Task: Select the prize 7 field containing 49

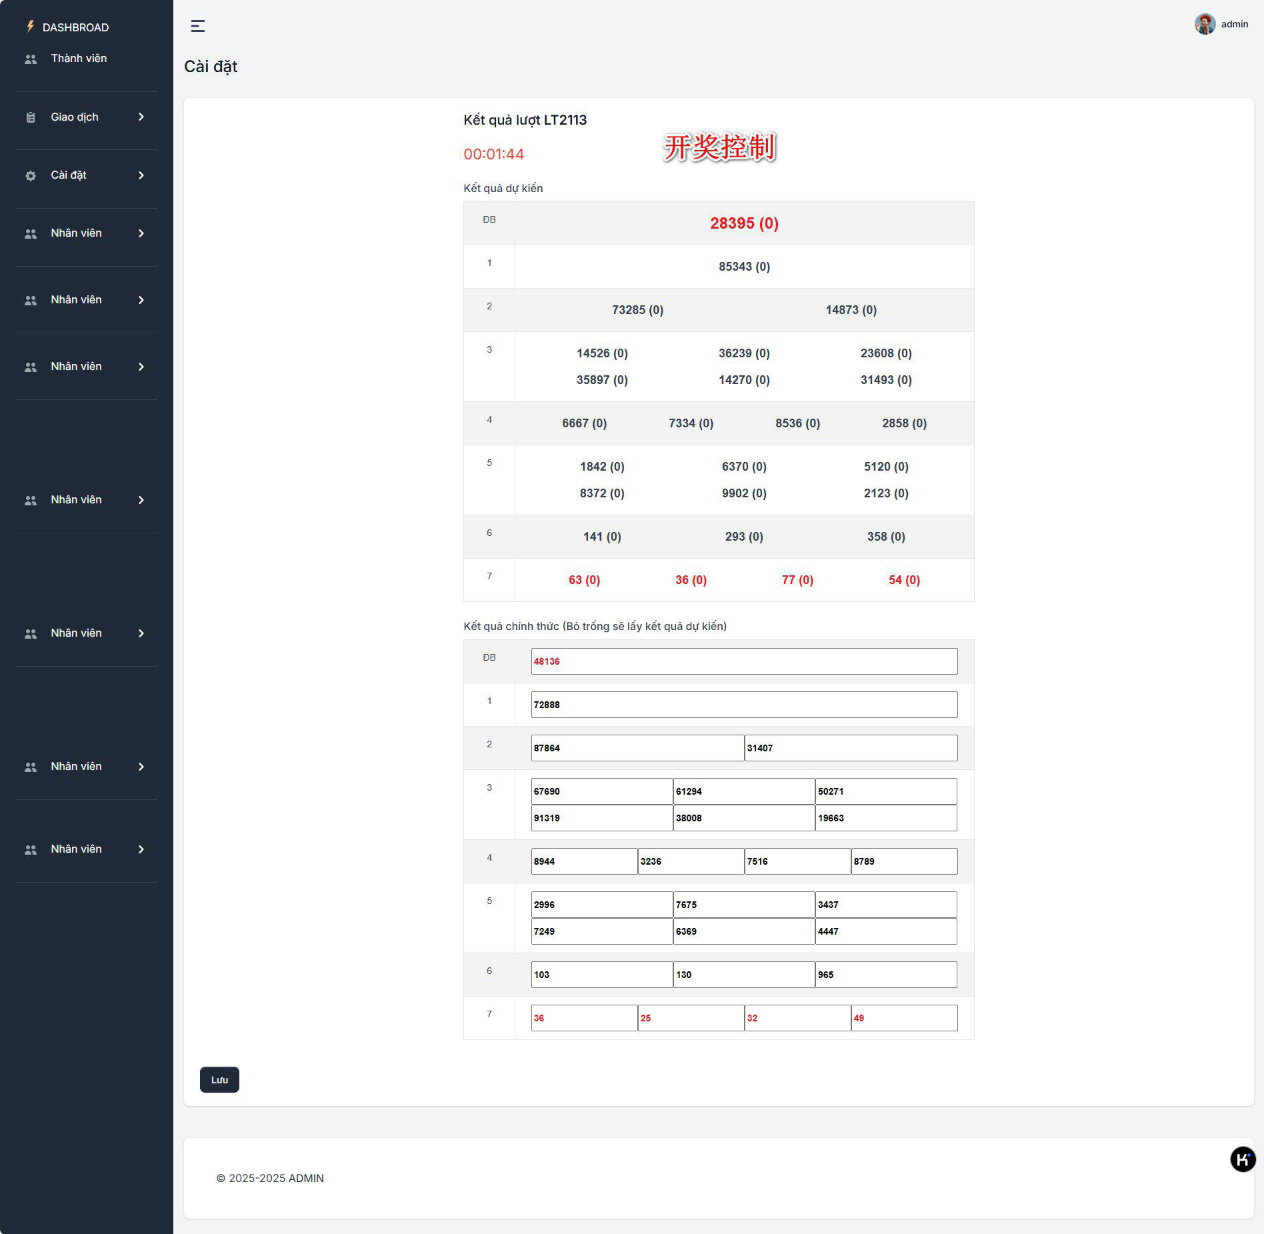Action: (903, 1018)
